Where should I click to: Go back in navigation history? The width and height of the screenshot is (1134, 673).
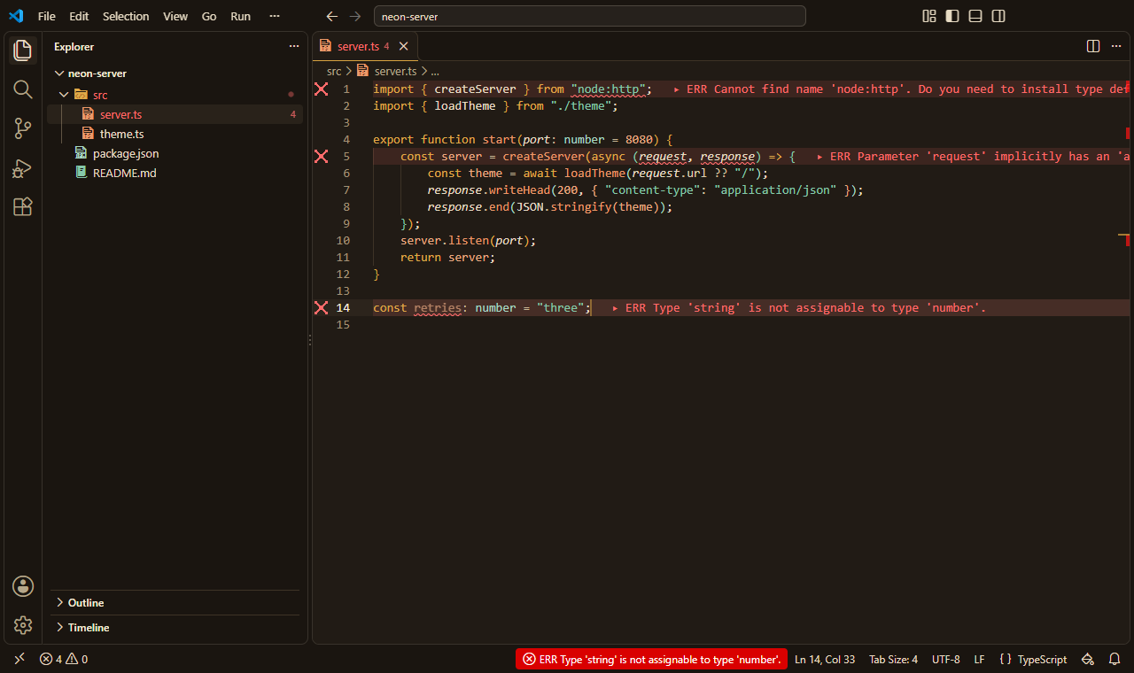332,16
